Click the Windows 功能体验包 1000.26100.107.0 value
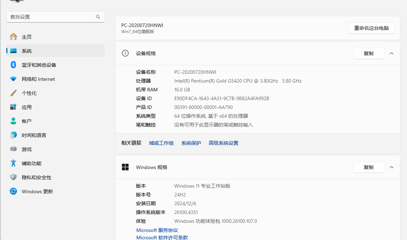The image size is (407, 240). (216, 221)
